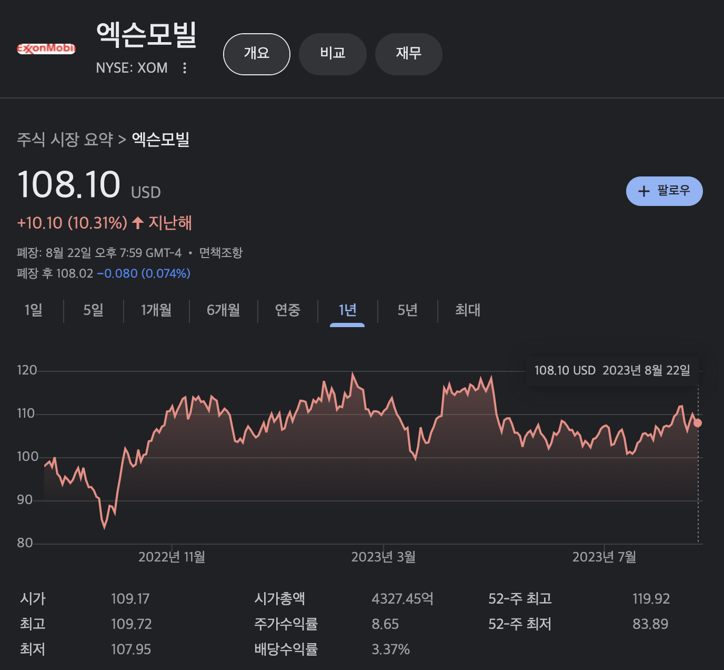The width and height of the screenshot is (724, 670).
Task: Click the 120 y-axis label
Action: tap(27, 370)
